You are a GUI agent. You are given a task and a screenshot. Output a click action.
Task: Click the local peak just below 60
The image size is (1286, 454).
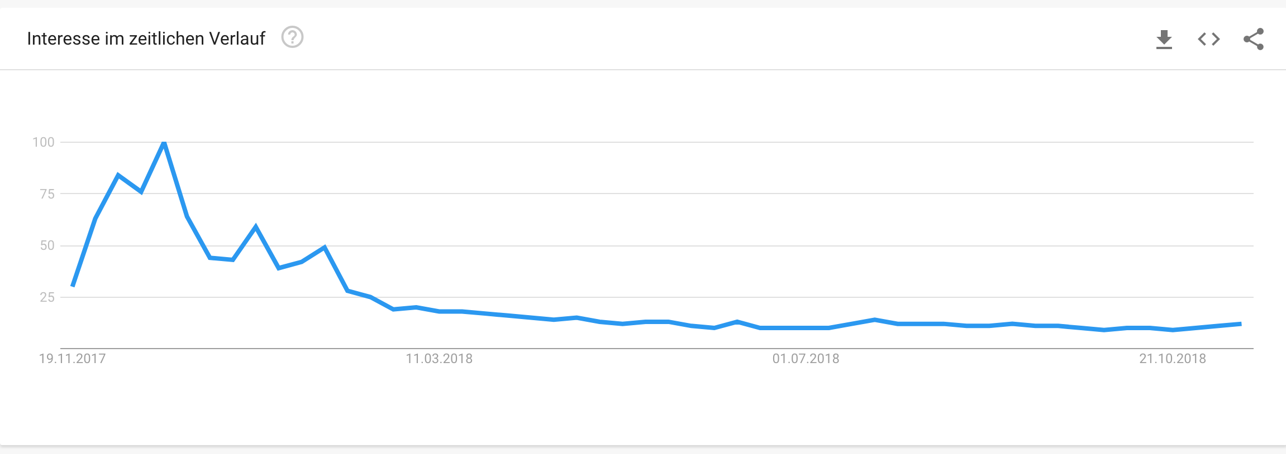(x=256, y=226)
